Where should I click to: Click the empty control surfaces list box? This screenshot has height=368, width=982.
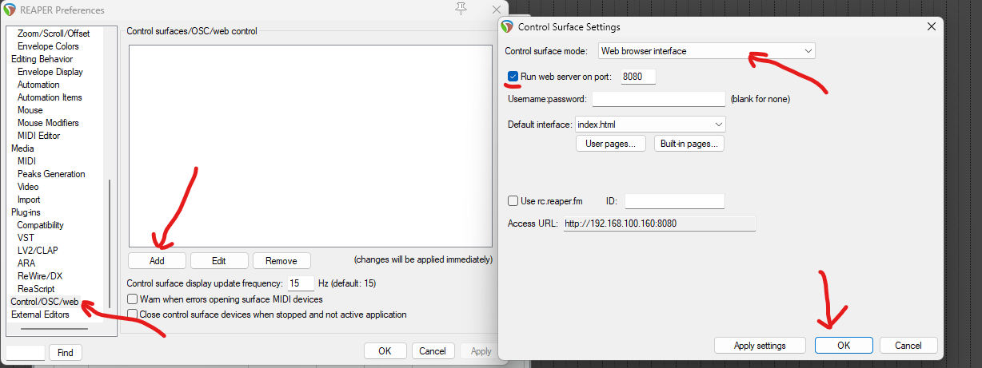tap(310, 146)
